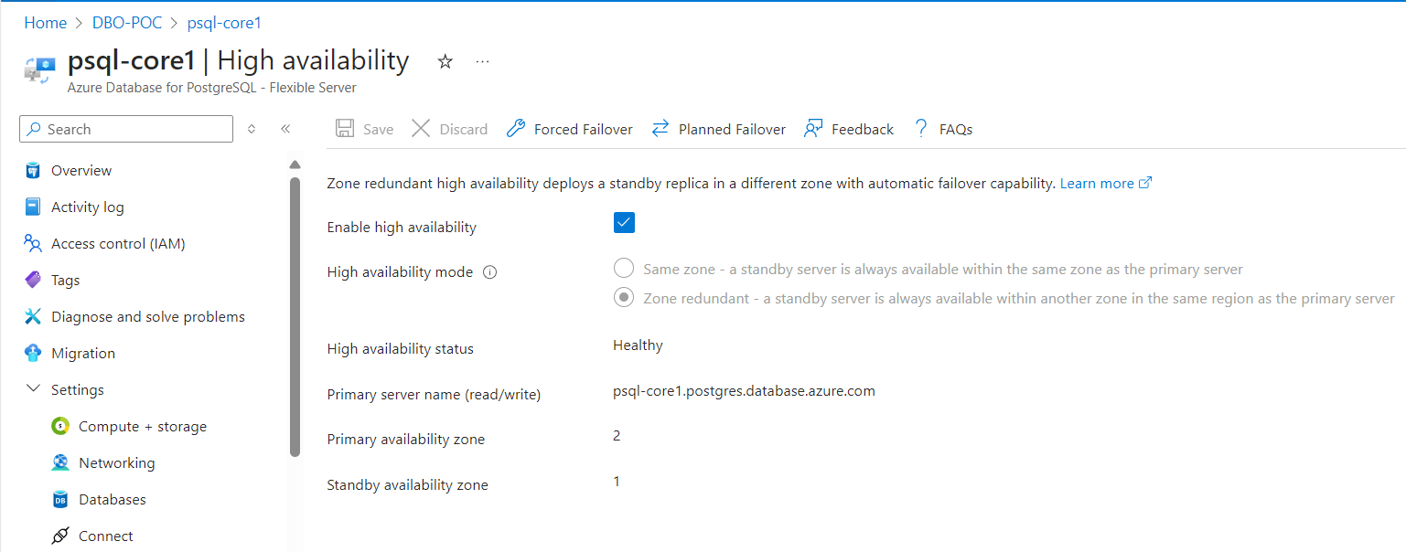1406x552 pixels.
Task: Open the more options ellipsis beside the title
Action: tap(483, 62)
